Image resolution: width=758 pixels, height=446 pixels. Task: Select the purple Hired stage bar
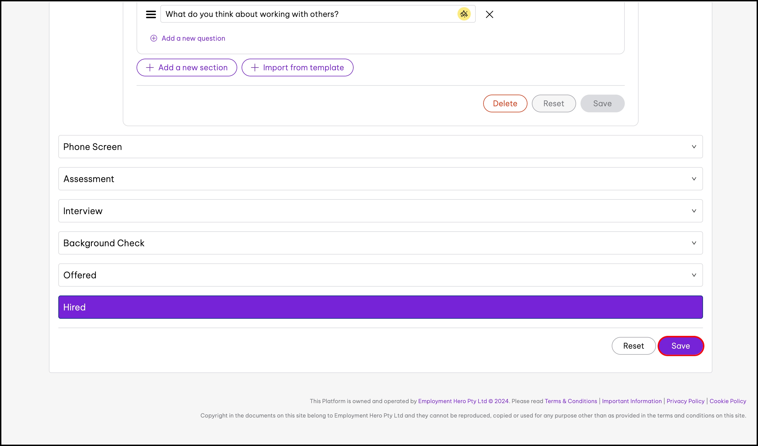[x=380, y=307]
